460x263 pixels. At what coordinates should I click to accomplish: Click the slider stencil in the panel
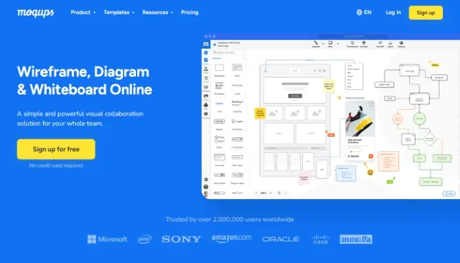pyautogui.click(x=237, y=193)
